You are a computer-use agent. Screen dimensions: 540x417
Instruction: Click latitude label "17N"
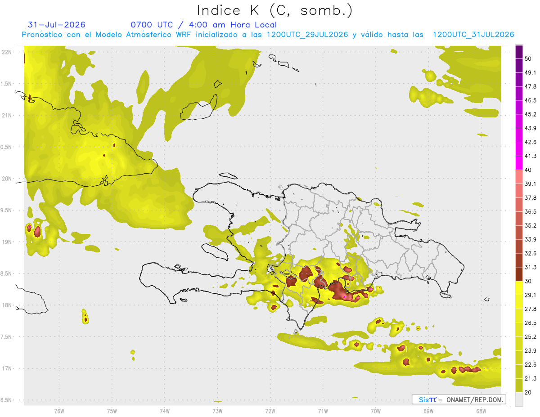pos(8,368)
